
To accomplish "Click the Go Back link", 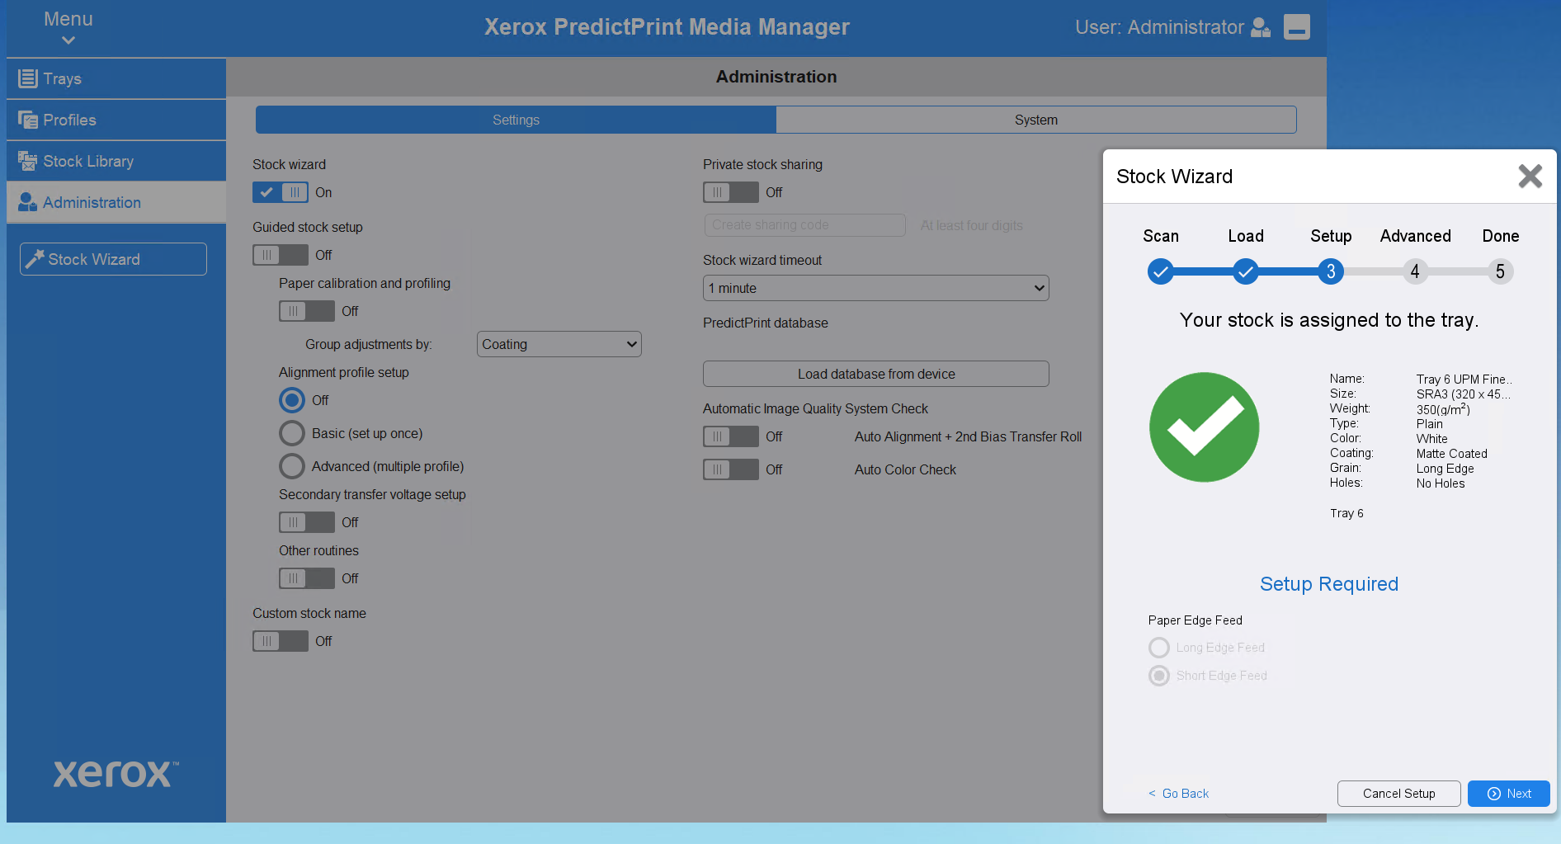I will 1179,794.
